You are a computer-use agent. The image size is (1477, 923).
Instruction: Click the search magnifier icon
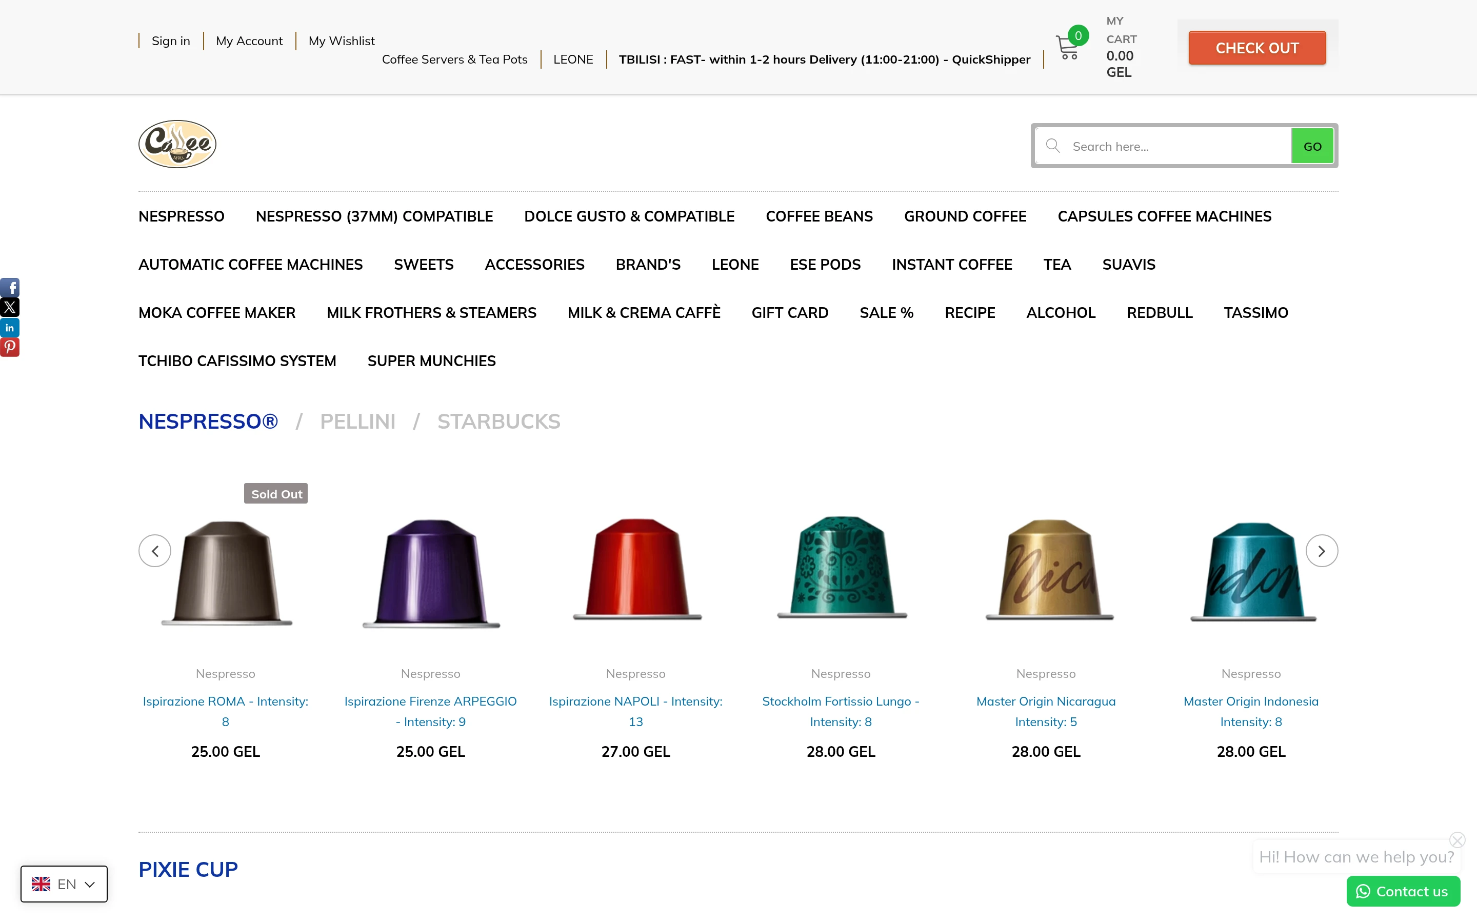[1052, 146]
